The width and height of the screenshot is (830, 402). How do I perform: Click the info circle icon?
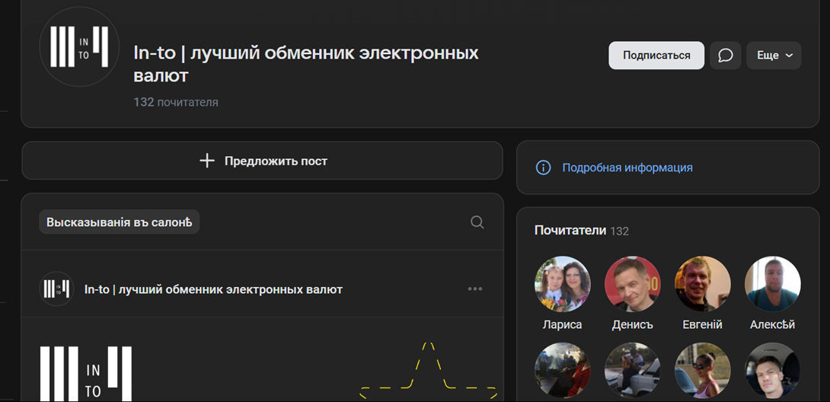click(543, 167)
